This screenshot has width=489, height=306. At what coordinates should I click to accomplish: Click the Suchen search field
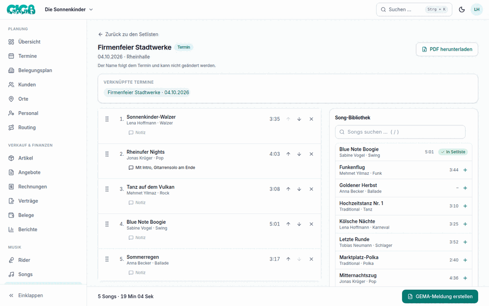pyautogui.click(x=414, y=9)
